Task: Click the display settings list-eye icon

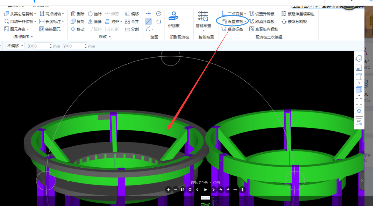Action: pos(359,122)
